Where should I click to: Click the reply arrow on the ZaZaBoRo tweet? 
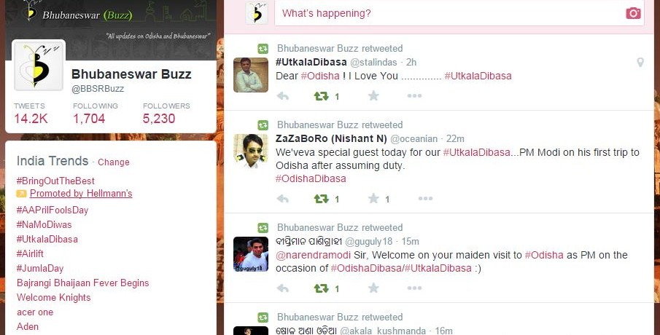tap(283, 199)
